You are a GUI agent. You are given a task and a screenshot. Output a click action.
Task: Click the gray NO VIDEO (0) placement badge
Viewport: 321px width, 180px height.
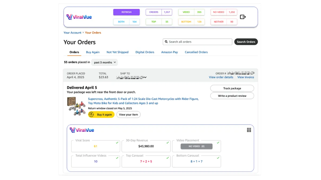(x=197, y=146)
